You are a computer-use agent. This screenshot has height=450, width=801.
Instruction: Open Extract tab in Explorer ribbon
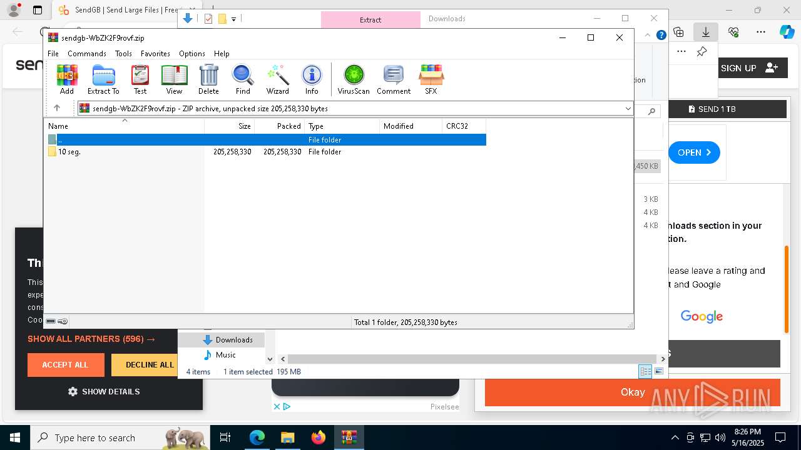(x=370, y=19)
